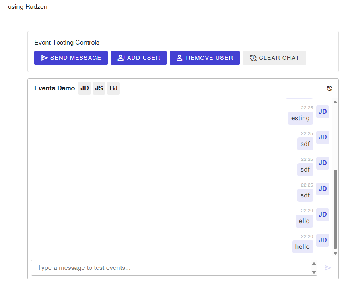Click the sync icon at right of Events Demo header
The height and width of the screenshot is (281, 344).
point(330,88)
